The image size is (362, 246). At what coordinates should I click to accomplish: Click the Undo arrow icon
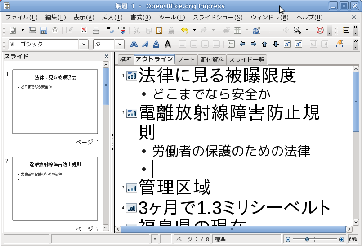pos(184,31)
